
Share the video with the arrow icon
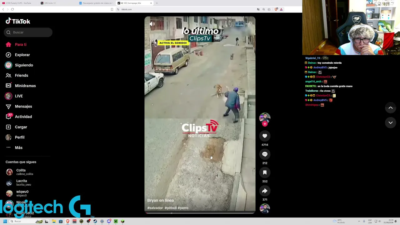coord(265,191)
